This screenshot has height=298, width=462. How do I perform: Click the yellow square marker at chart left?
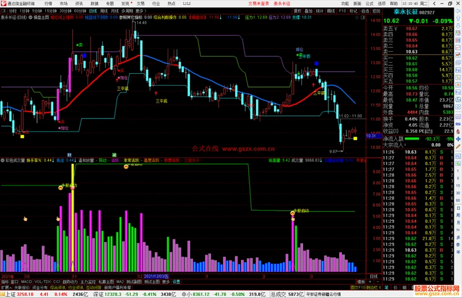[x=22, y=136]
